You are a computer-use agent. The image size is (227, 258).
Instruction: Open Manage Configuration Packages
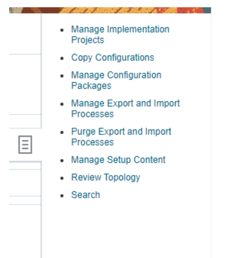[x=116, y=81]
